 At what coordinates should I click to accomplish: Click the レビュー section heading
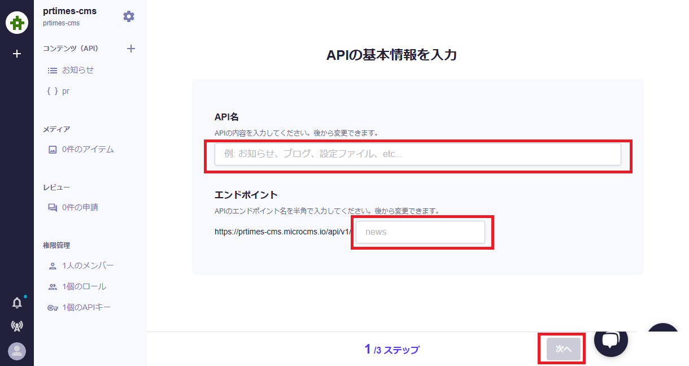pos(56,188)
